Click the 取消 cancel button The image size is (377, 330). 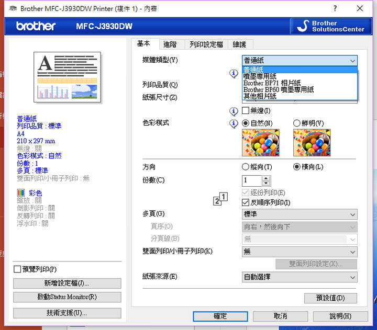pyautogui.click(x=280, y=316)
